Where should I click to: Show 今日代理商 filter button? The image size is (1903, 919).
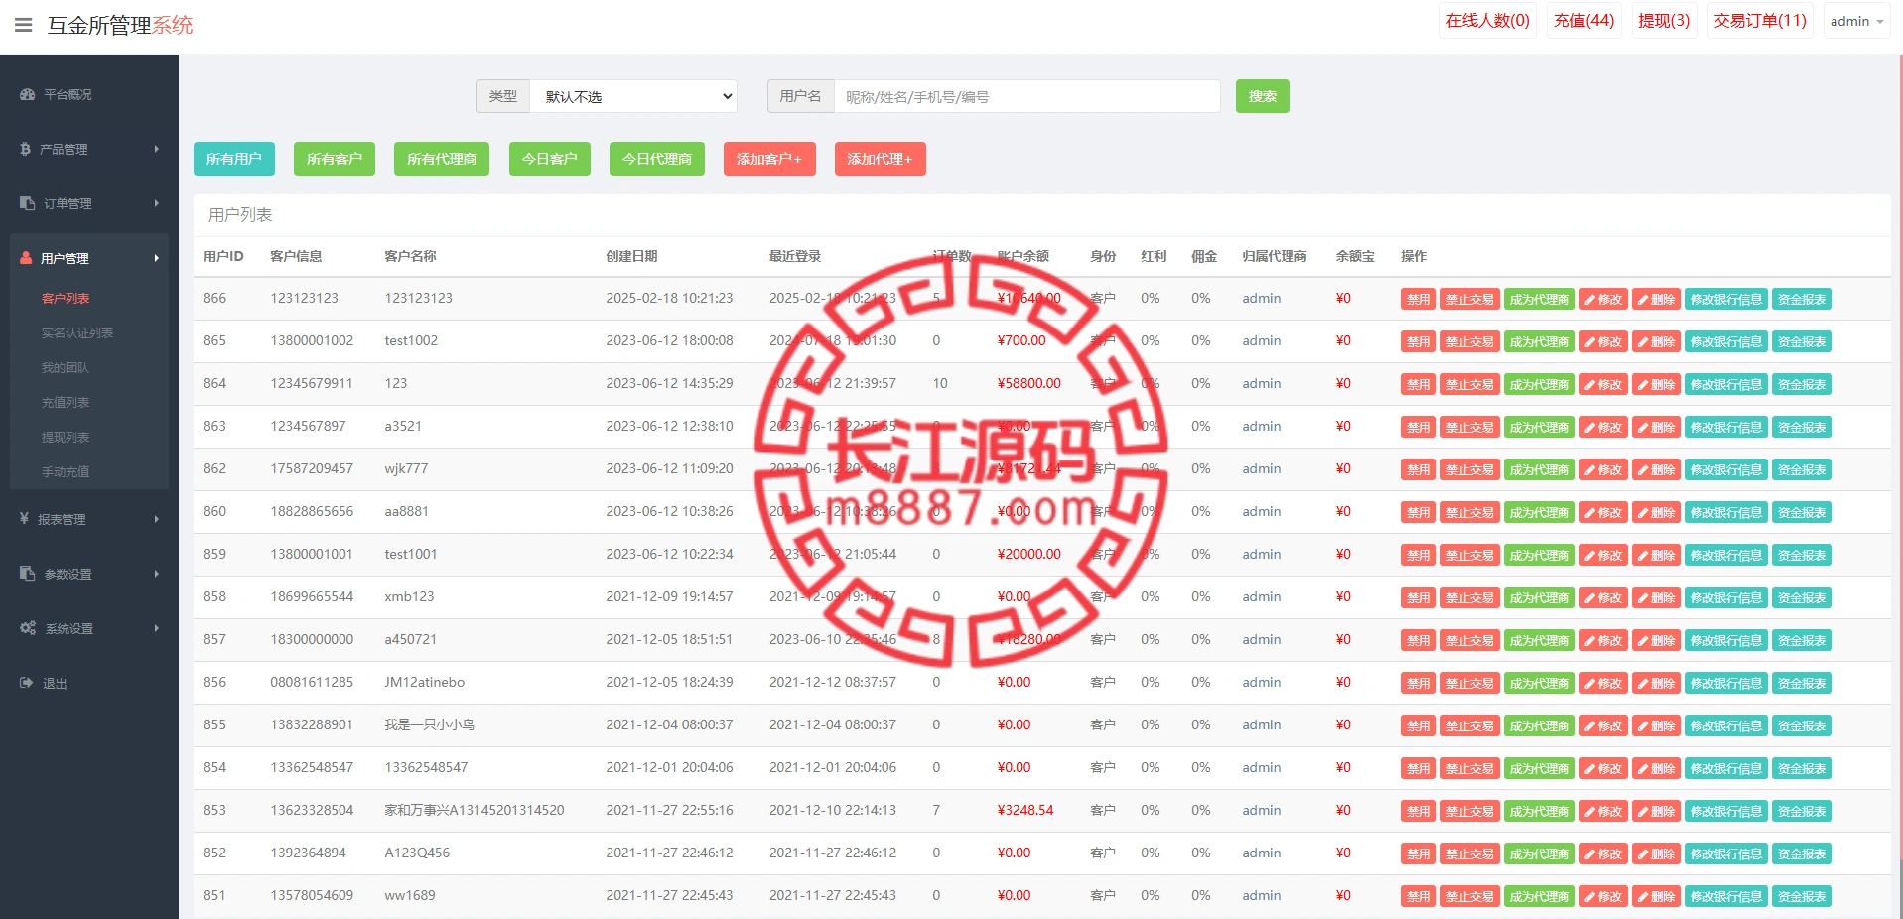(657, 159)
